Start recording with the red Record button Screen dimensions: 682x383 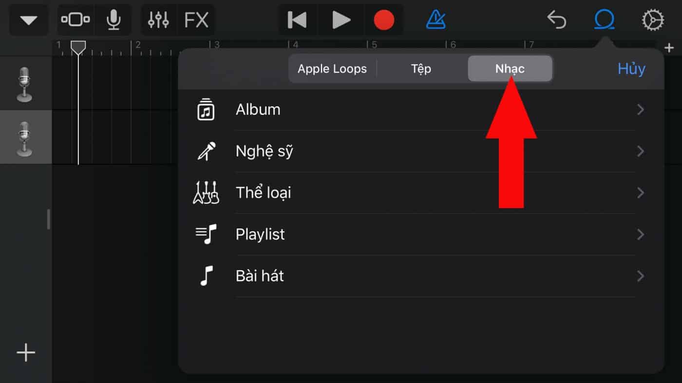pos(384,20)
